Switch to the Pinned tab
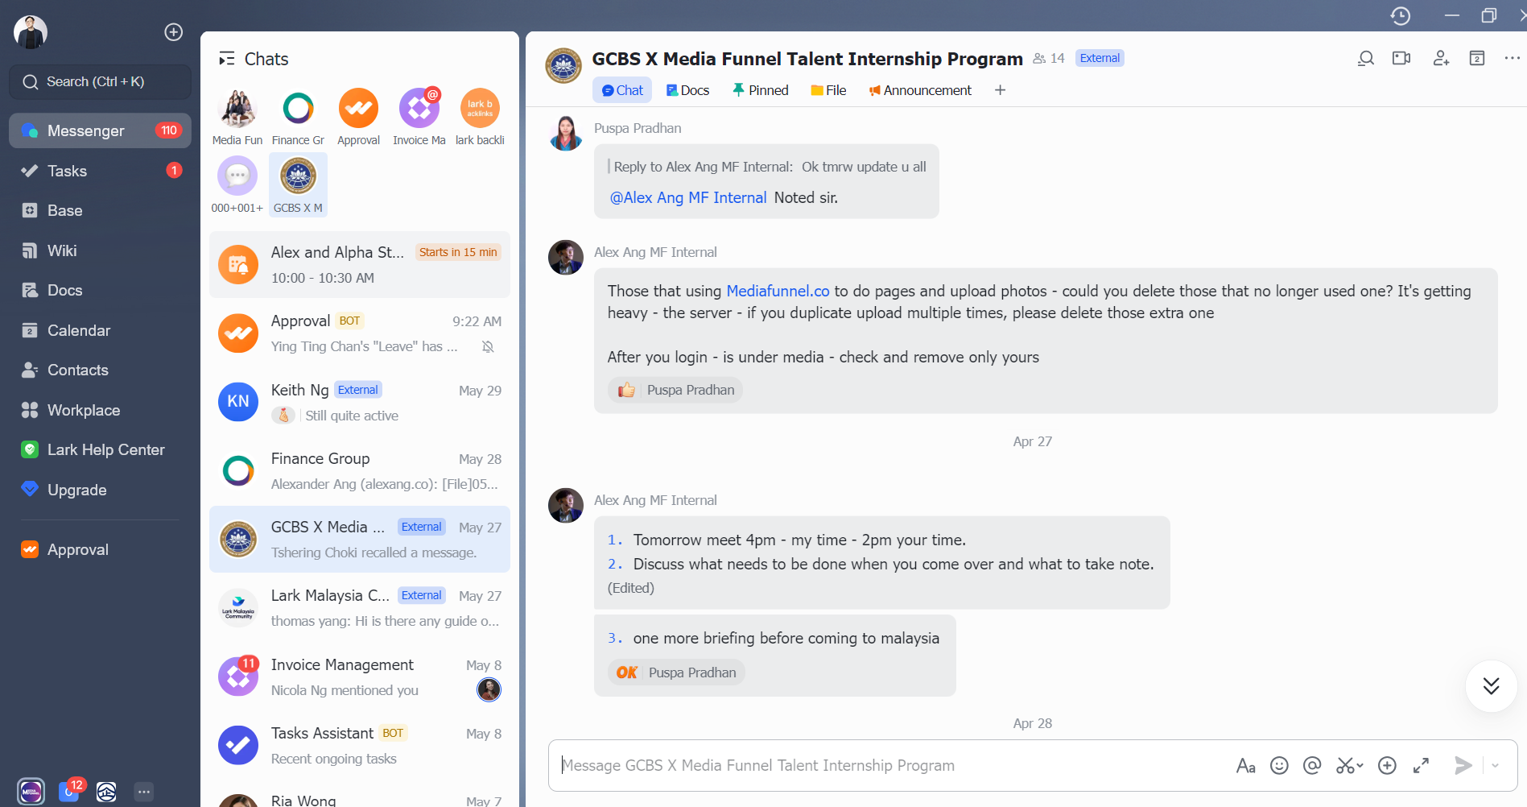This screenshot has width=1527, height=807. pyautogui.click(x=760, y=90)
